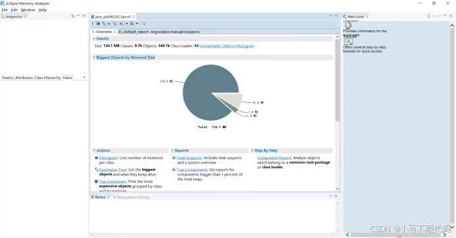Viewport: 456px width, 238px height.
Task: Navigate forward in the Welcome view
Action: click(440, 16)
